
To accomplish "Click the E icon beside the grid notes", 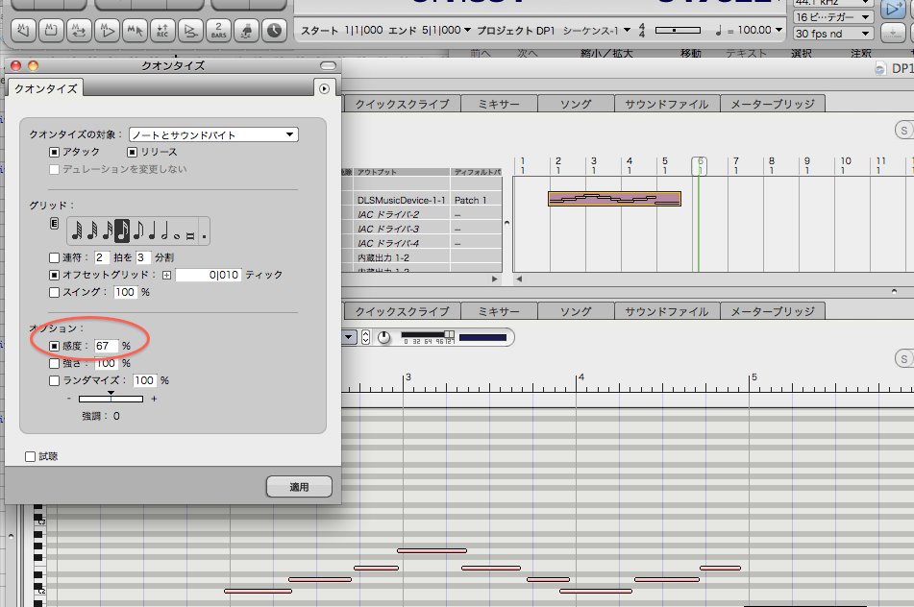I will [x=54, y=224].
